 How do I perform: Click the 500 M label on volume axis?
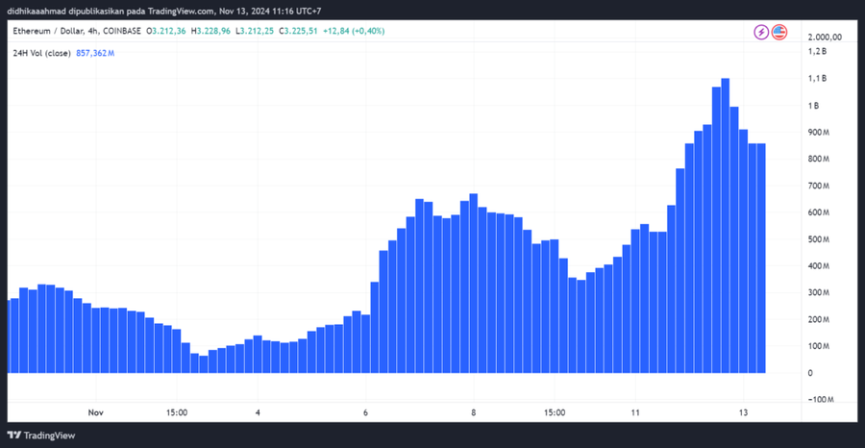tap(818, 239)
